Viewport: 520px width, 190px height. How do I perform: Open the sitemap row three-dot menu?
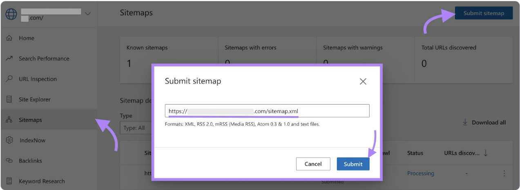[504, 173]
